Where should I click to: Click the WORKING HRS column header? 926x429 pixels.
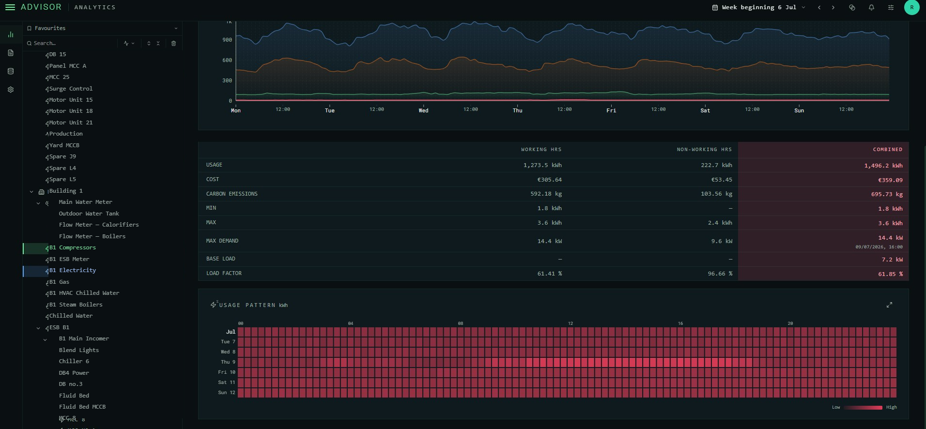tap(541, 150)
